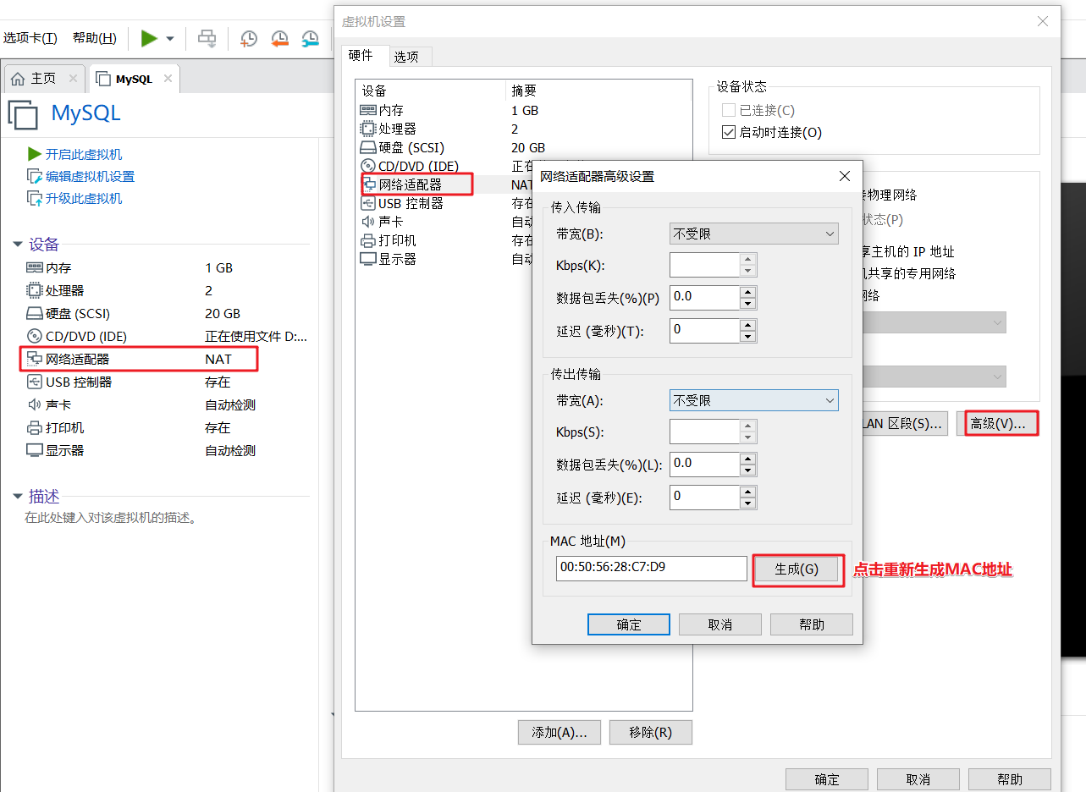Click the description box 在此处键入对该虚拟机的描述
1086x792 pixels.
[x=111, y=517]
